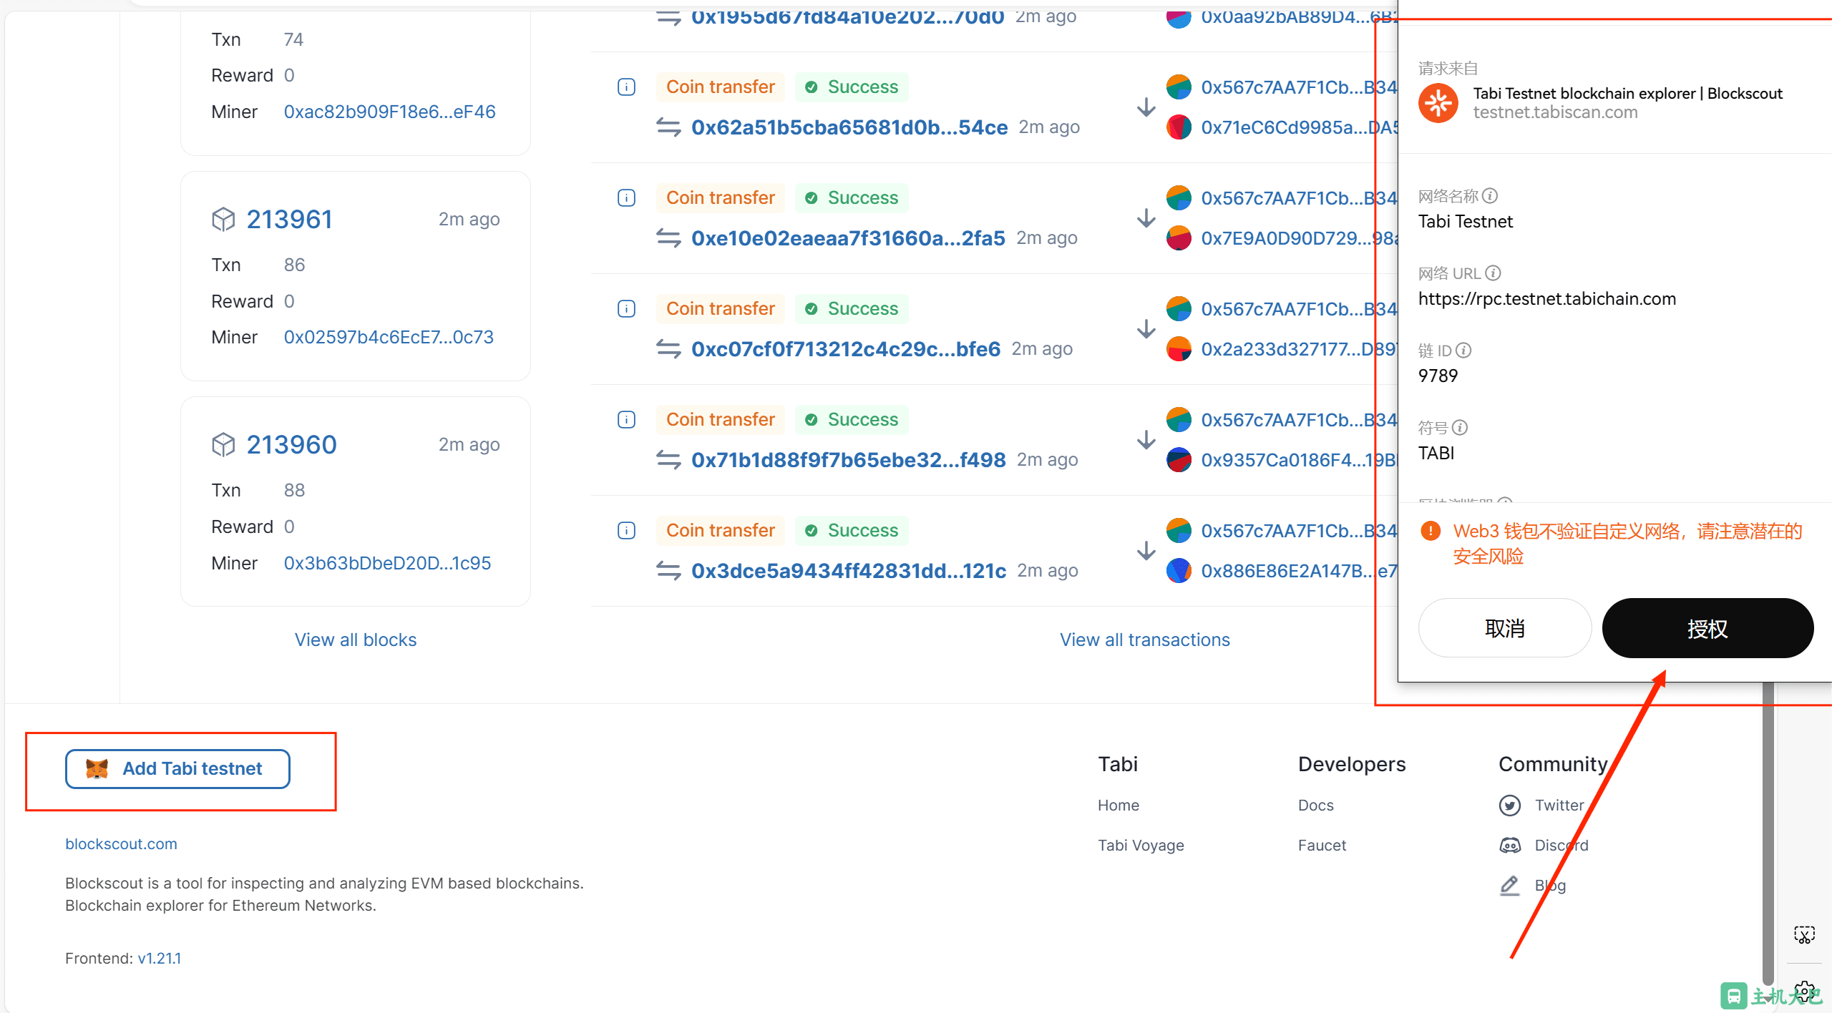Click the screenshot capture icon at bottom right

(x=1804, y=934)
